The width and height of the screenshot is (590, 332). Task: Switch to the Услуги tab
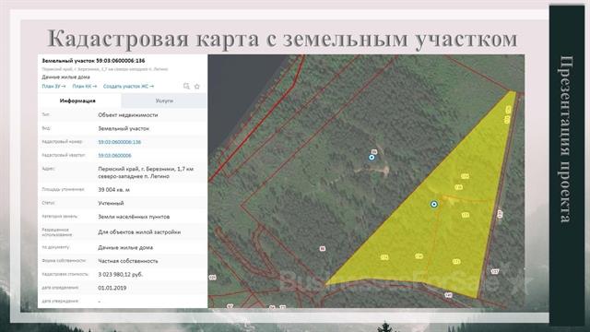(x=164, y=101)
